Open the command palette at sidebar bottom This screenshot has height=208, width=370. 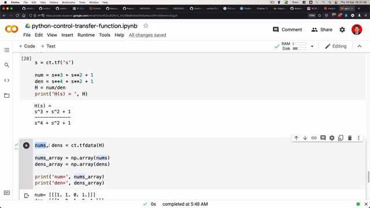(x=6, y=193)
